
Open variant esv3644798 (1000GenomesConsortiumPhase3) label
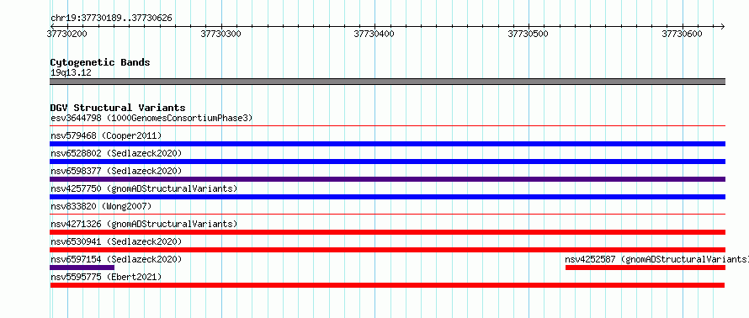[151, 118]
